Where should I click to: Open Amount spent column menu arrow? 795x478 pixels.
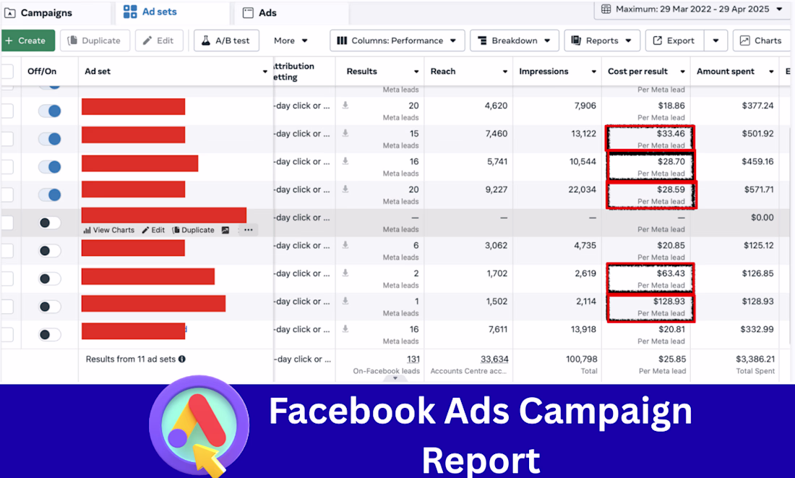tap(771, 72)
